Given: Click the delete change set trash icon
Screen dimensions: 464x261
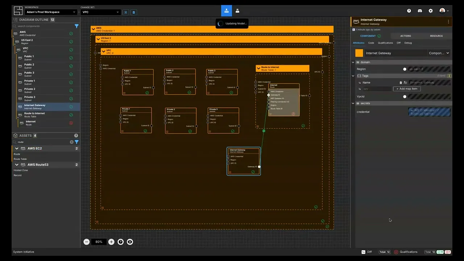Looking at the screenshot, I should [133, 12].
